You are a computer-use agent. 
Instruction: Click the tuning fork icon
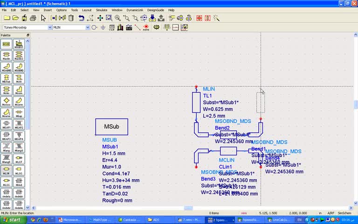click(x=167, y=28)
